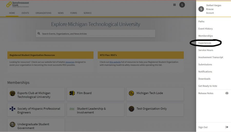The width and height of the screenshot is (231, 132).
Task: Open Student Leadership & Involvement card
Action: [95, 110]
